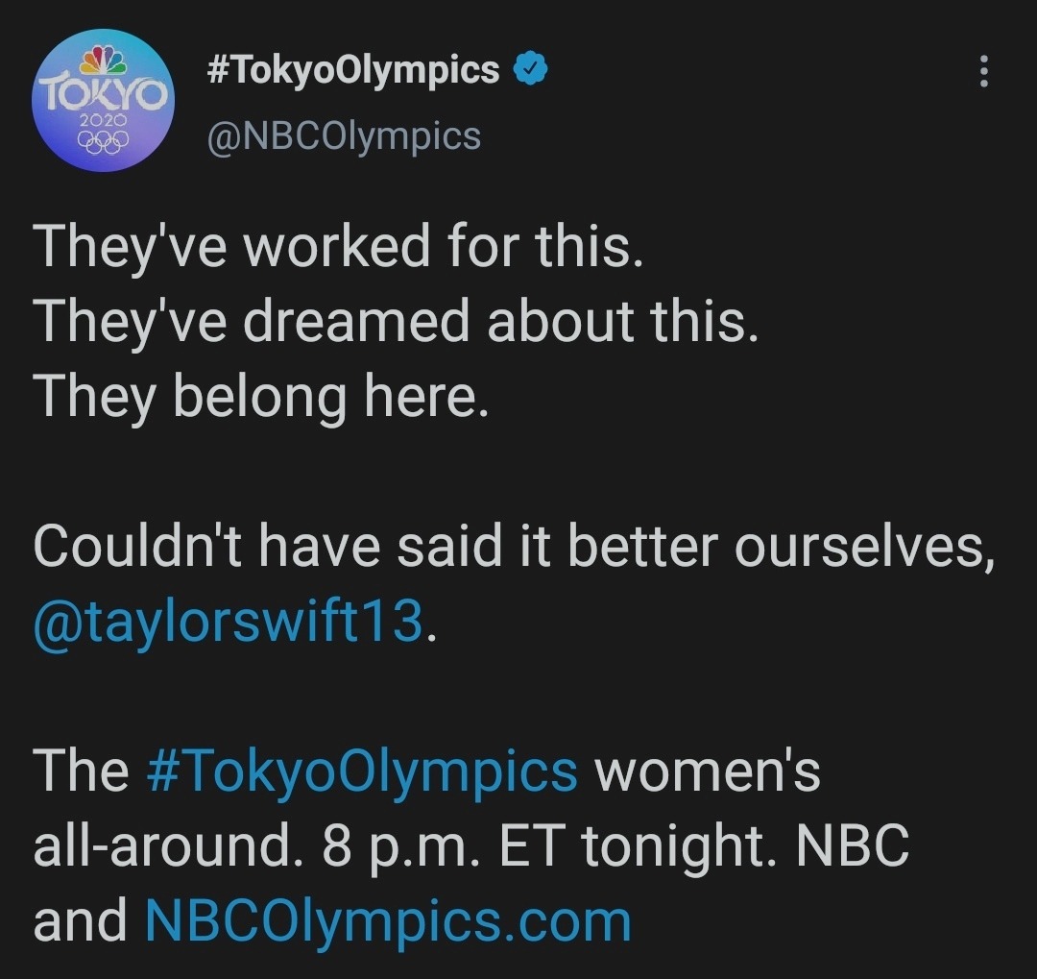Viewport: 1037px width, 979px height.
Task: Click the "women's" word after the hashtag
Action: coord(708,771)
